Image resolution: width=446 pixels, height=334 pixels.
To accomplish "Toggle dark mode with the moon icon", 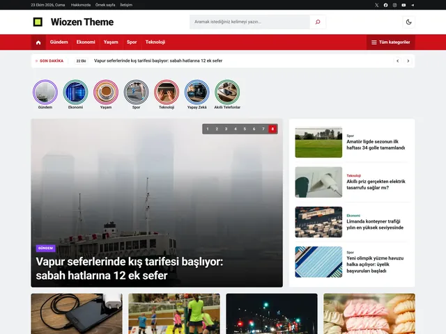I will click(409, 22).
